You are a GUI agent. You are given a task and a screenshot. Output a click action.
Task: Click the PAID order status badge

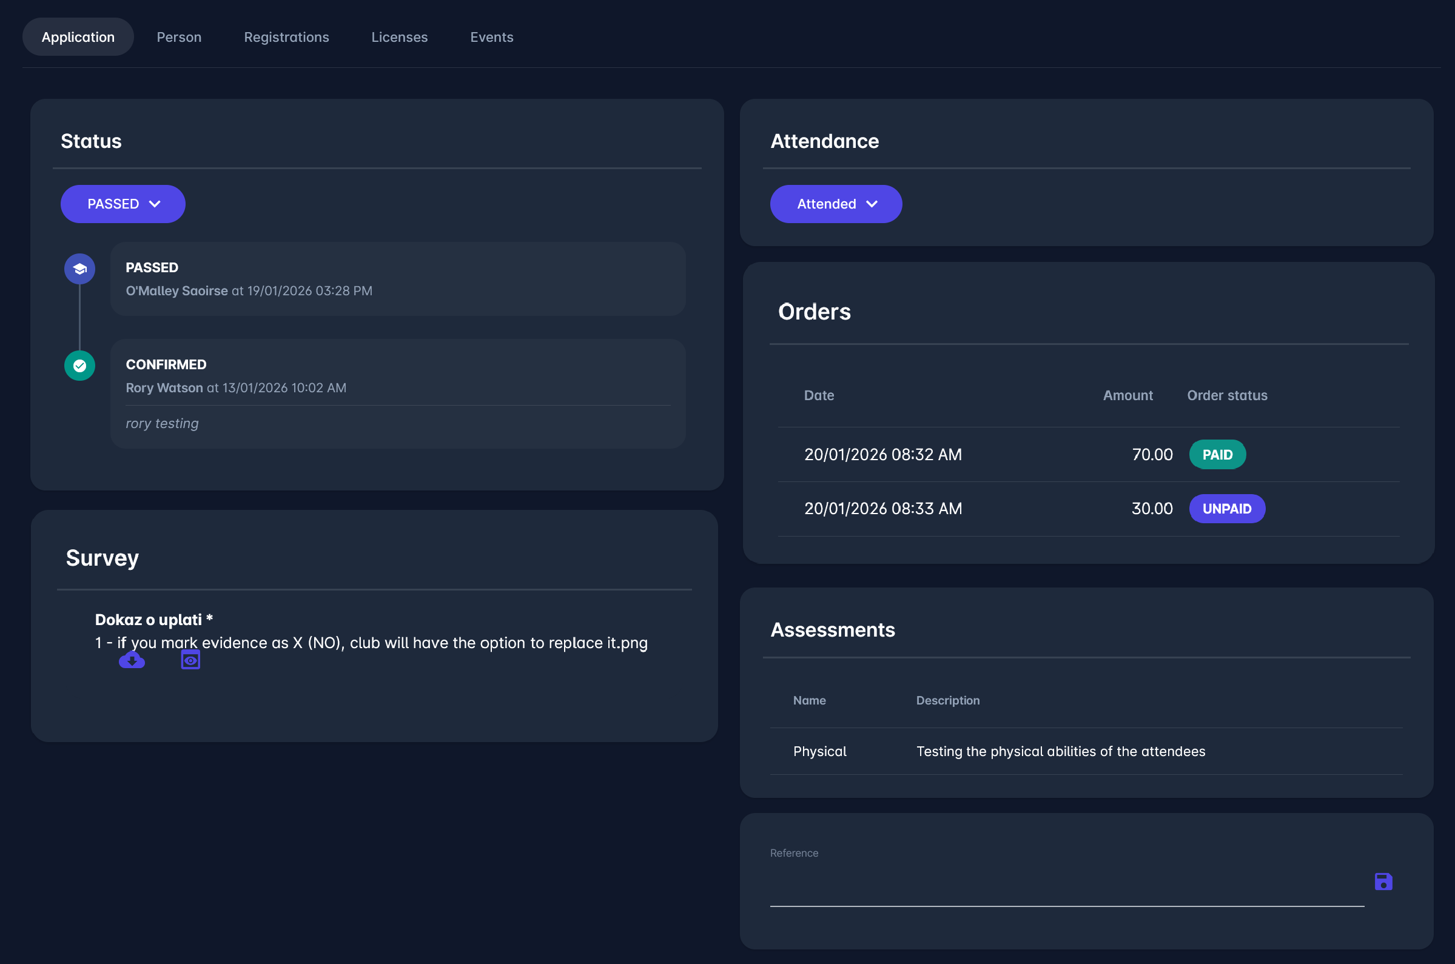coord(1217,454)
